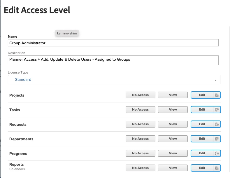
Task: Set Departments to No Access
Action: click(x=141, y=139)
